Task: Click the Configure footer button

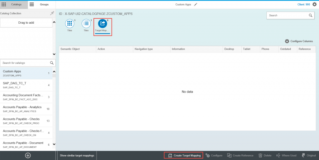Action: tap(214, 156)
